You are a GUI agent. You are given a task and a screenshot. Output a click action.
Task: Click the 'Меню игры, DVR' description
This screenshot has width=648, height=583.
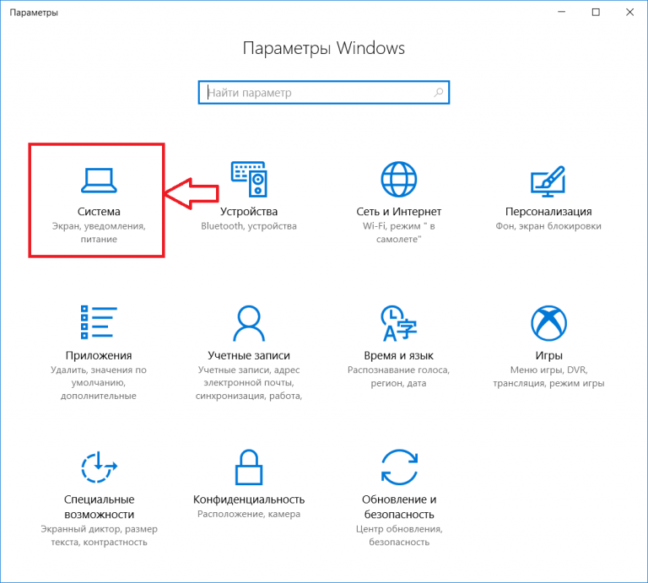[548, 376]
